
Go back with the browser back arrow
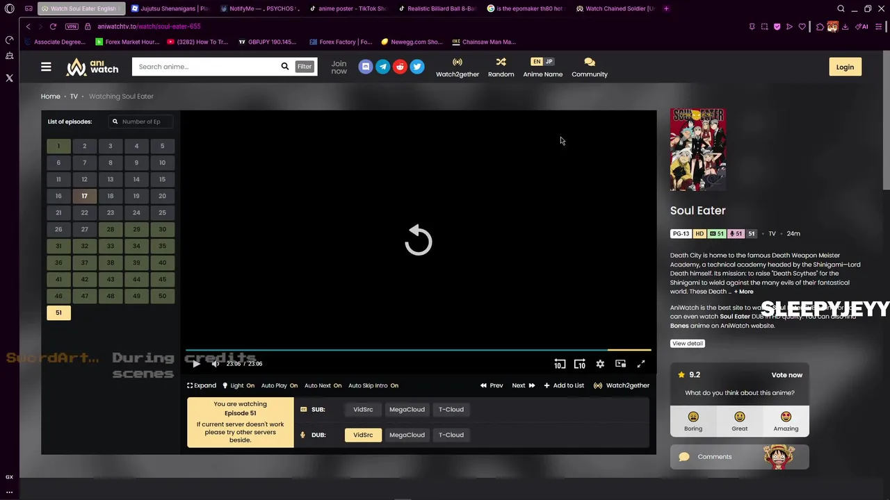[28, 26]
